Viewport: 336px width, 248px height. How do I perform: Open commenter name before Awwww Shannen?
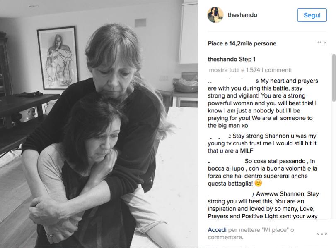click(x=231, y=194)
